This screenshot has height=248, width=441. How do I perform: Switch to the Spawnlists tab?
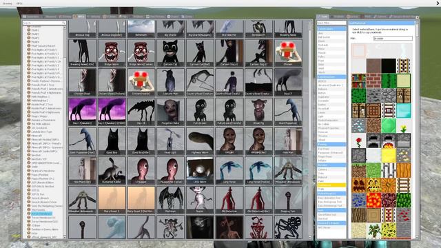coord(31,17)
